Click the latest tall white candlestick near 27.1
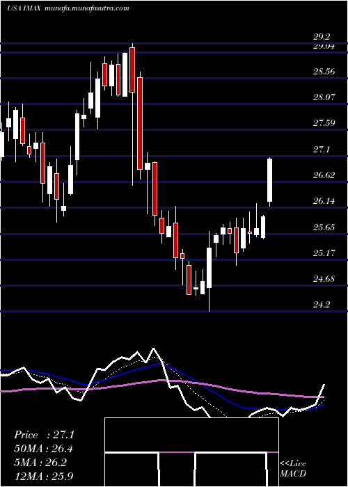The image size is (348, 487). (x=270, y=180)
